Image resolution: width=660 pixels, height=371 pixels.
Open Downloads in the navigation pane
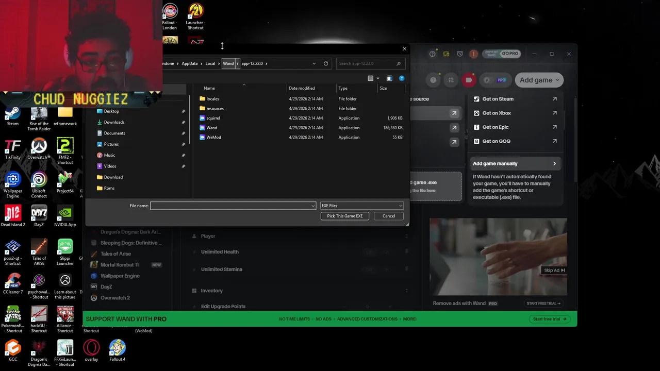click(x=114, y=122)
